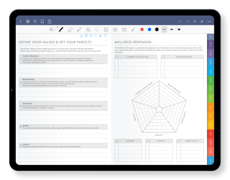Select the Lasso tool
The width and height of the screenshot is (230, 180).
(x=97, y=29)
